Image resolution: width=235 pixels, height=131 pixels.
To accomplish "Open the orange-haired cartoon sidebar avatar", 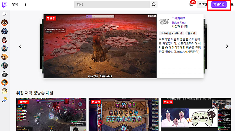I will pyautogui.click(x=4, y=57).
